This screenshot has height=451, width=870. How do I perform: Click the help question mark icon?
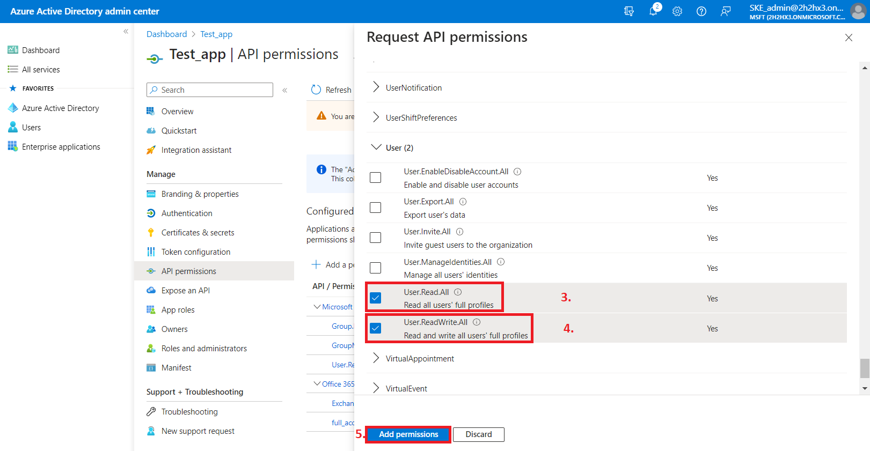[x=701, y=11]
